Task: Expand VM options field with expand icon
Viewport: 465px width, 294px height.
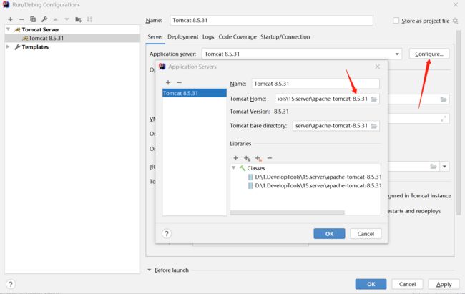Action: tap(444, 119)
